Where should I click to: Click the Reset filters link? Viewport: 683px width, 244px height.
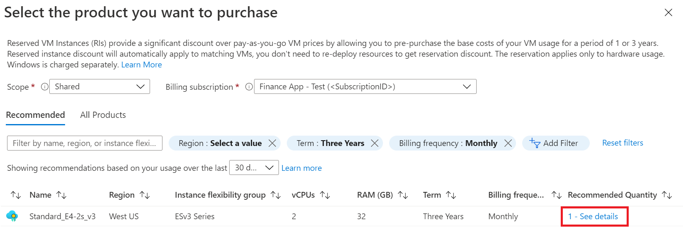(622, 143)
